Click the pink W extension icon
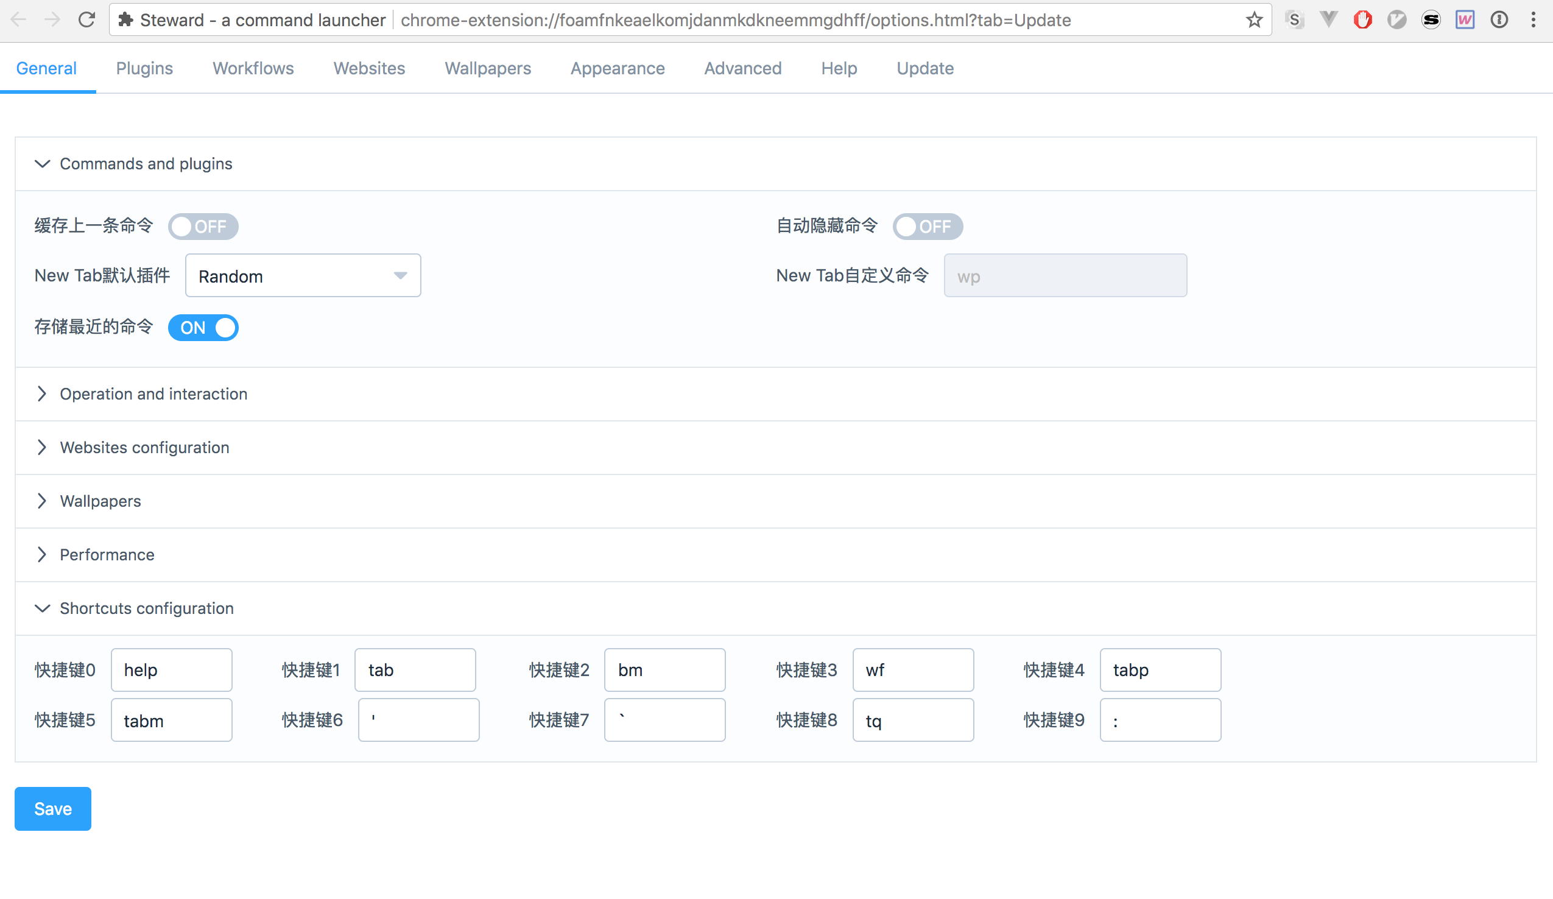The image size is (1553, 899). tap(1464, 20)
